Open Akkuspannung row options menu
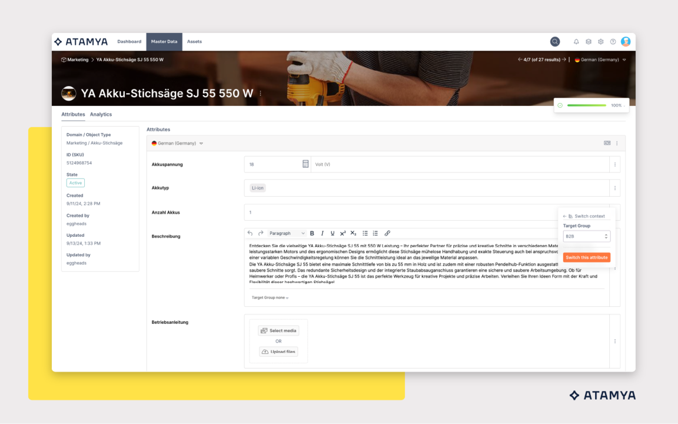The image size is (678, 424). 615,164
